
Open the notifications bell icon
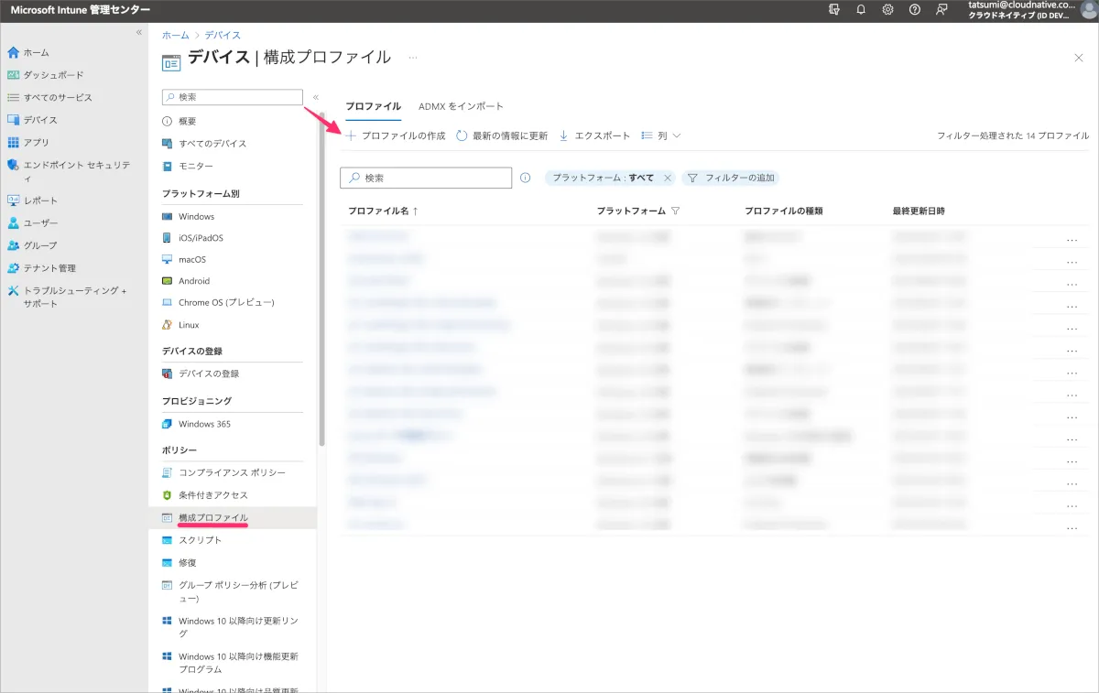coord(860,9)
